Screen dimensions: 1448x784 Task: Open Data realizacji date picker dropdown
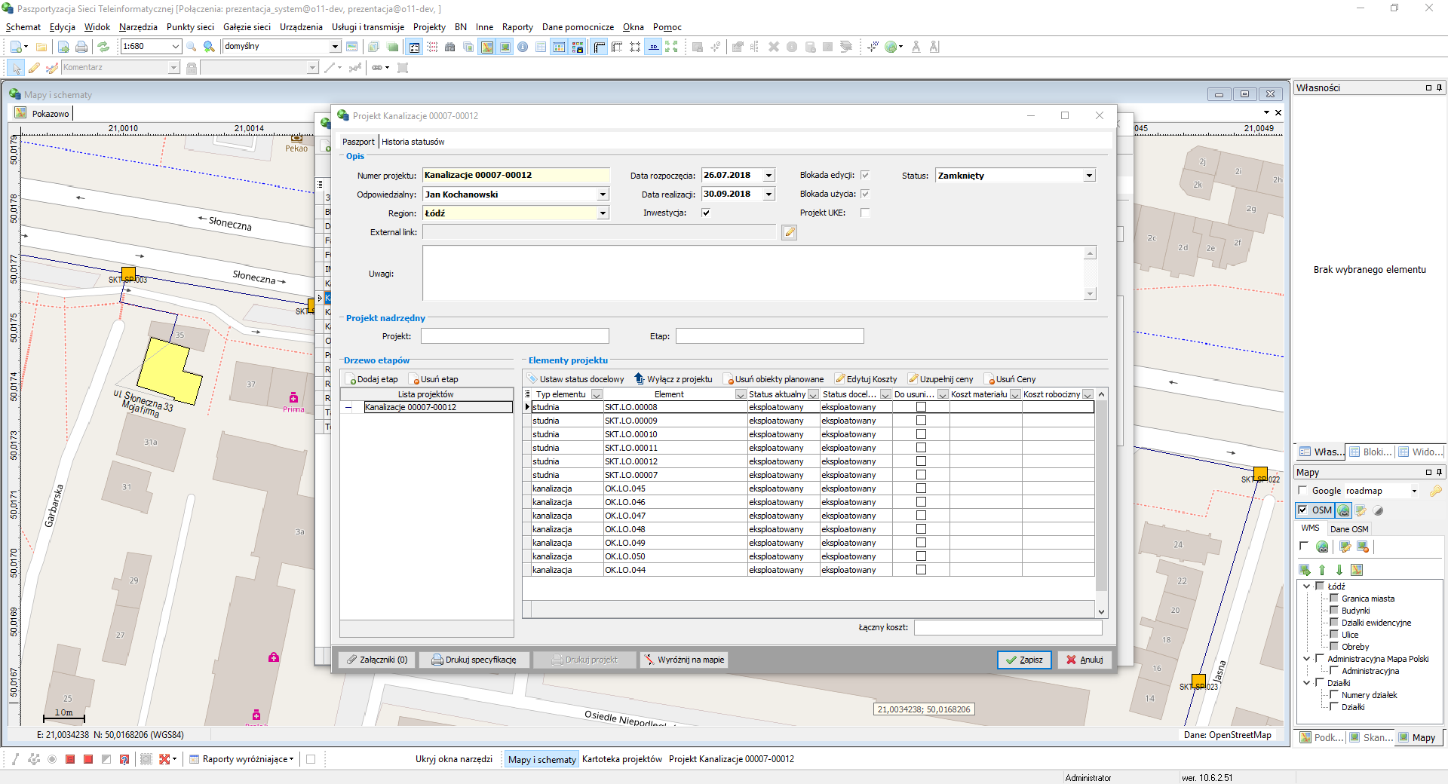(x=768, y=194)
